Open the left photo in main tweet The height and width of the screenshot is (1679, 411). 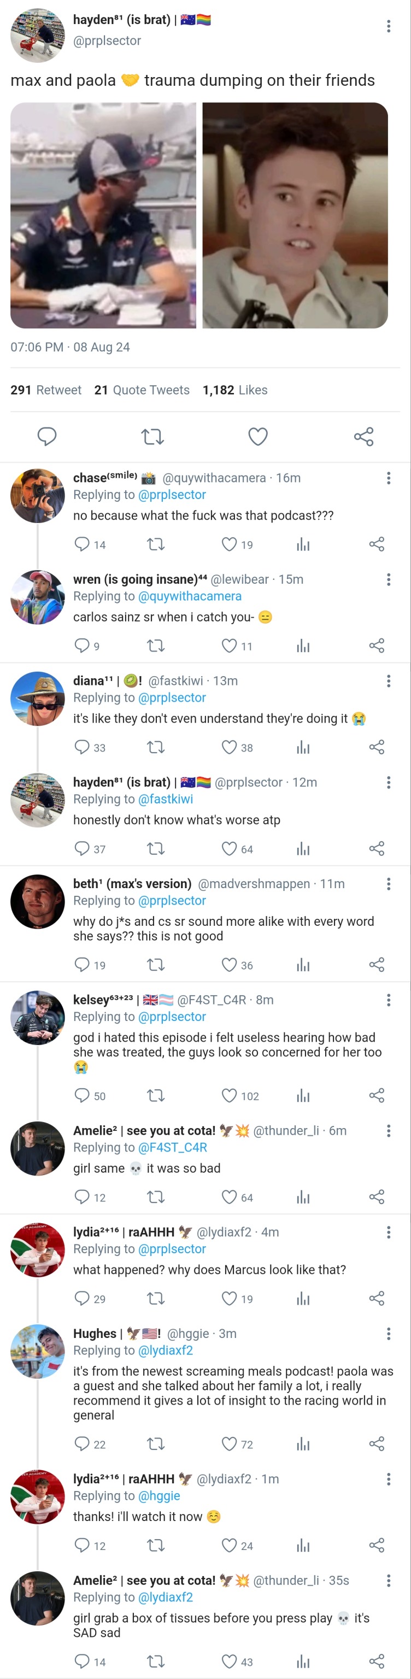(x=103, y=215)
